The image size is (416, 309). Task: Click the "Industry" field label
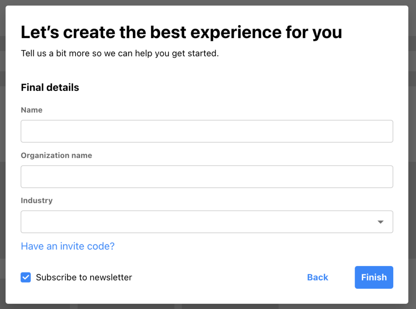pos(37,201)
